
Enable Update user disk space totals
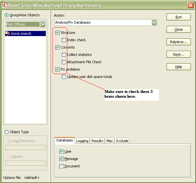point(64,77)
